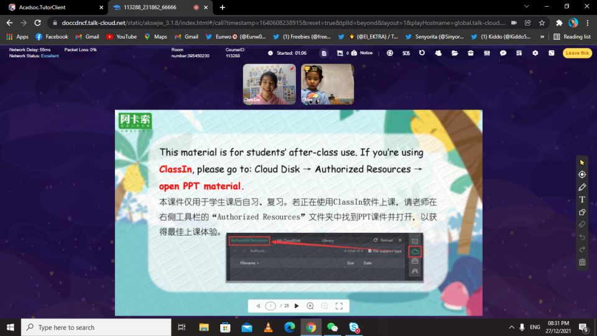Open the classroom settings gear
The image size is (597, 336).
pyautogui.click(x=535, y=53)
